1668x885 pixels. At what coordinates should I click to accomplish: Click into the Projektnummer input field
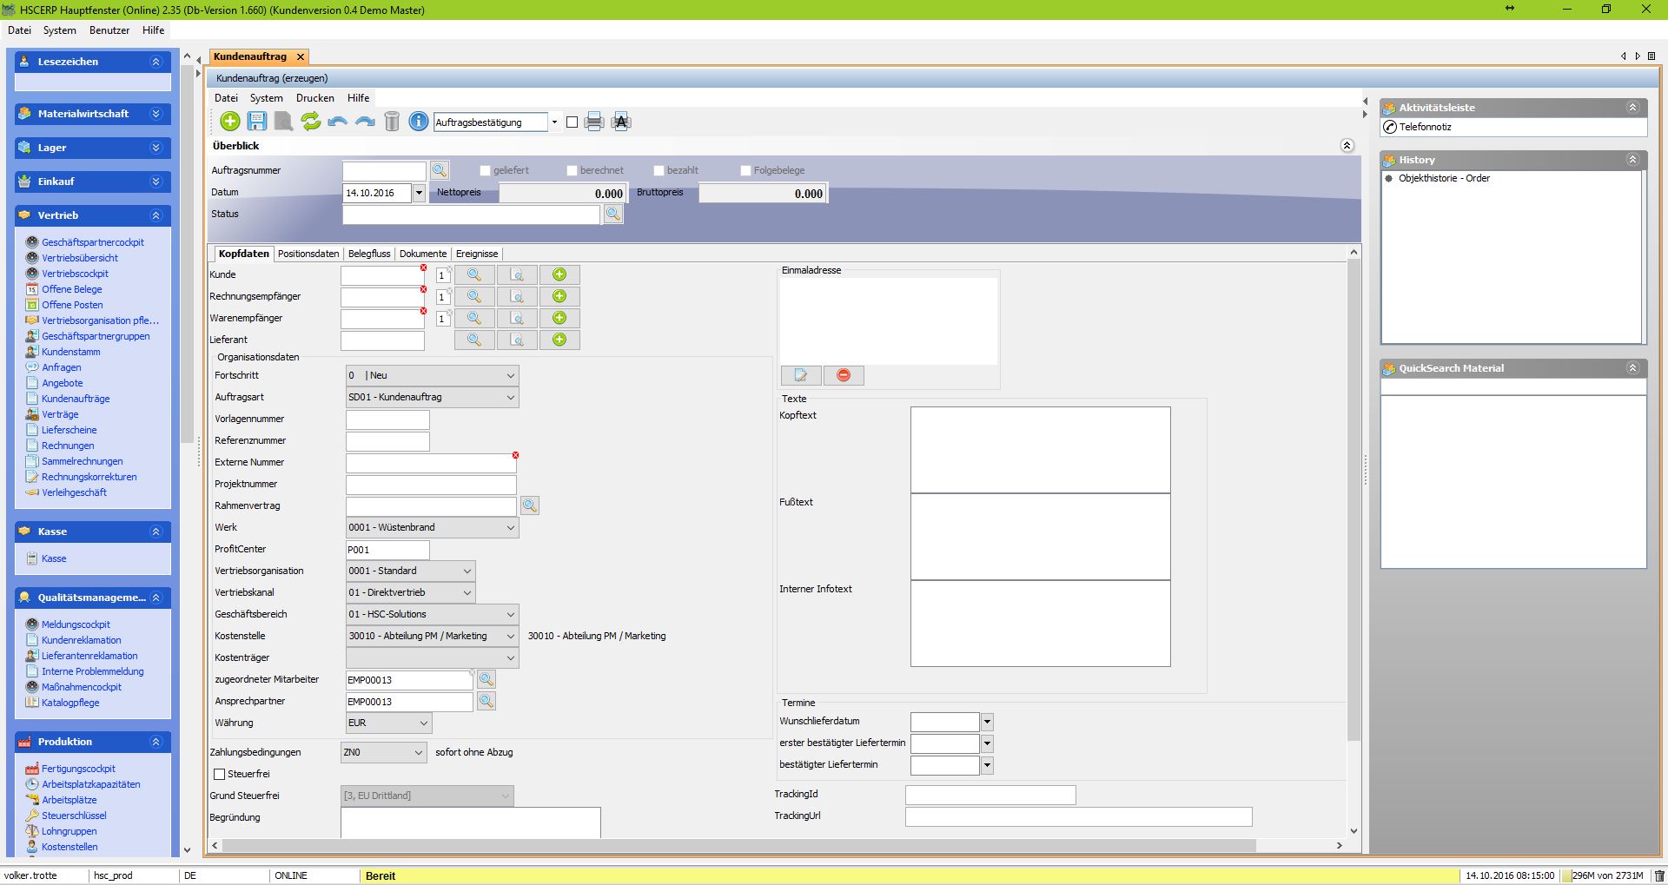(431, 484)
